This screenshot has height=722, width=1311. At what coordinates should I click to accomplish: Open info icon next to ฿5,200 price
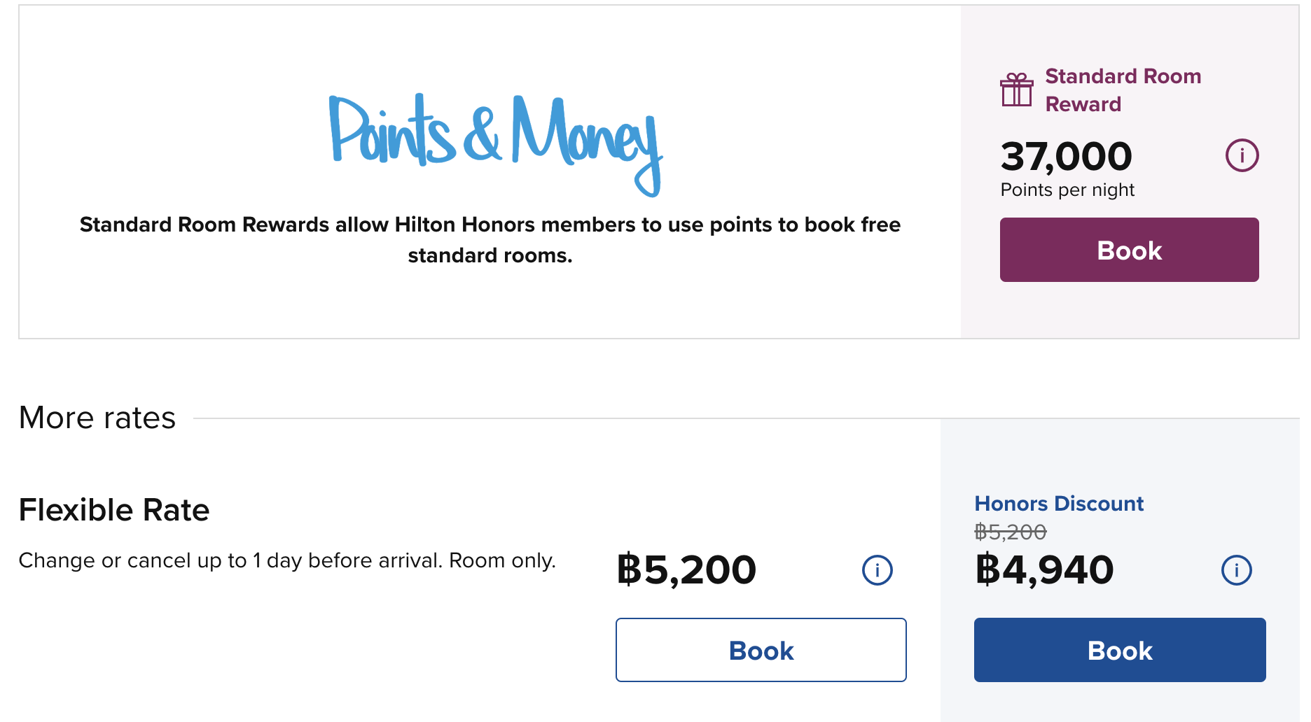(x=878, y=570)
